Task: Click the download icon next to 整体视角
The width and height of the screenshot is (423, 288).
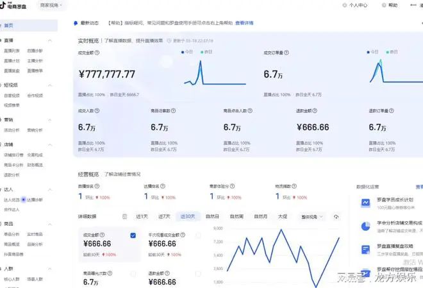Action: click(336, 217)
